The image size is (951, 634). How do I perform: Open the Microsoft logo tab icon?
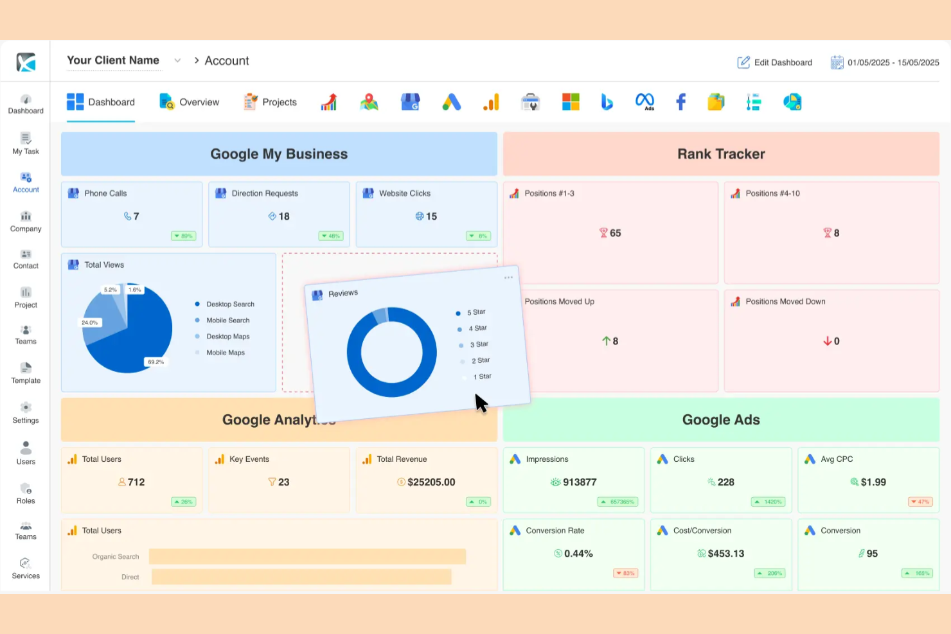571,102
